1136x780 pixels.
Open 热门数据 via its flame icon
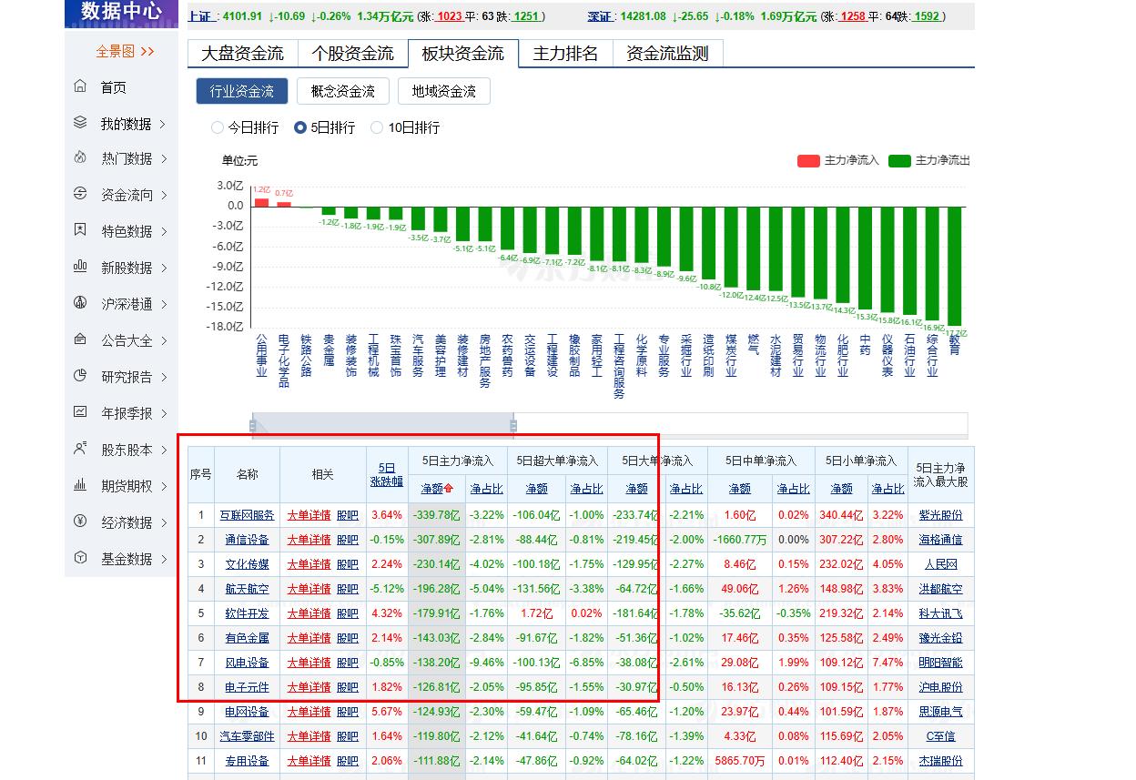(x=80, y=158)
